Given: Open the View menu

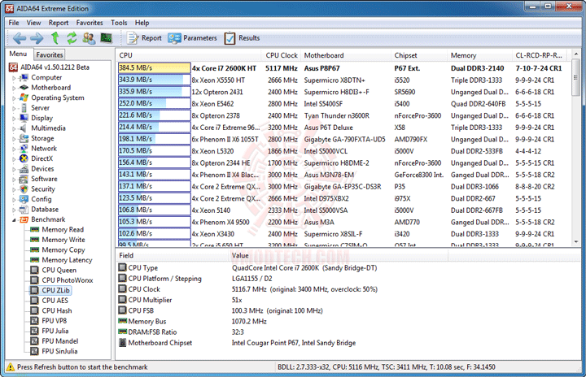Looking at the screenshot, I should (x=33, y=23).
